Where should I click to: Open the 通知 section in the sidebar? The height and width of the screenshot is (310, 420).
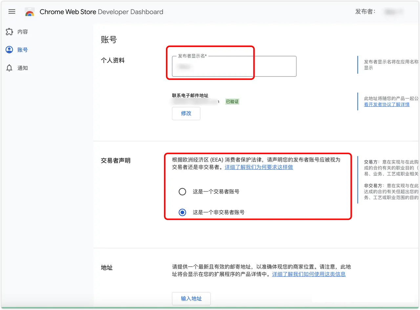(x=22, y=68)
